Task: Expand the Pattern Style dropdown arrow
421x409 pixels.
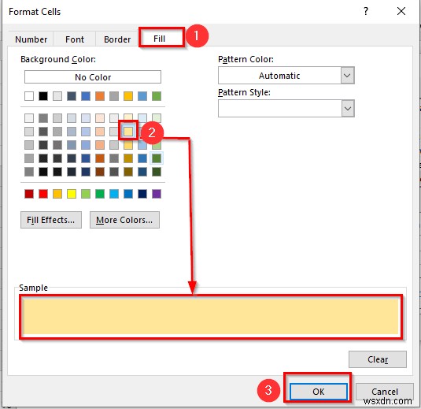Action: [348, 109]
